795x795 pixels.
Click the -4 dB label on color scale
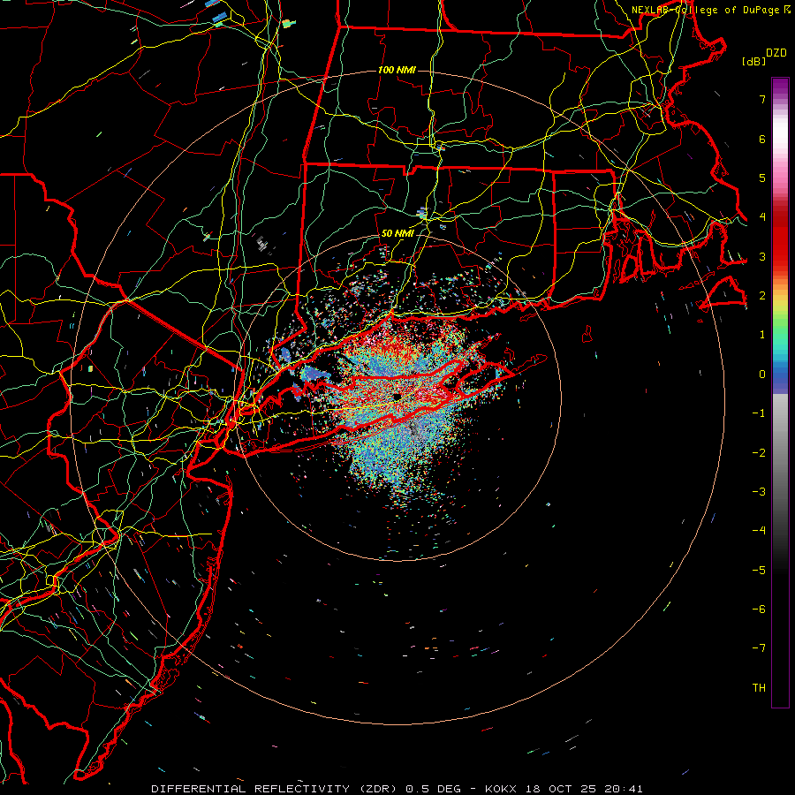759,531
